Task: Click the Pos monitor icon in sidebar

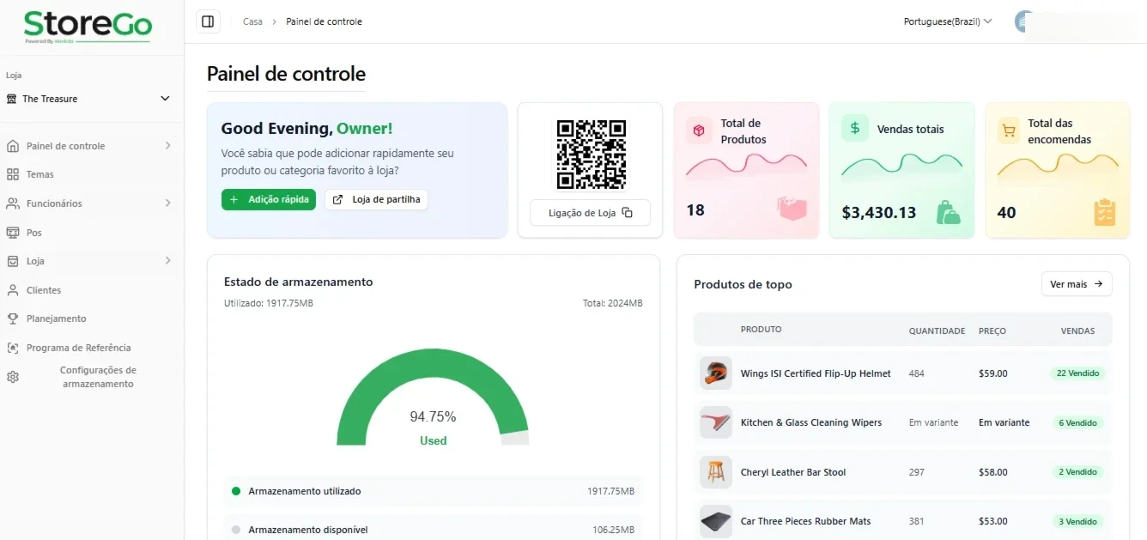Action: point(13,233)
